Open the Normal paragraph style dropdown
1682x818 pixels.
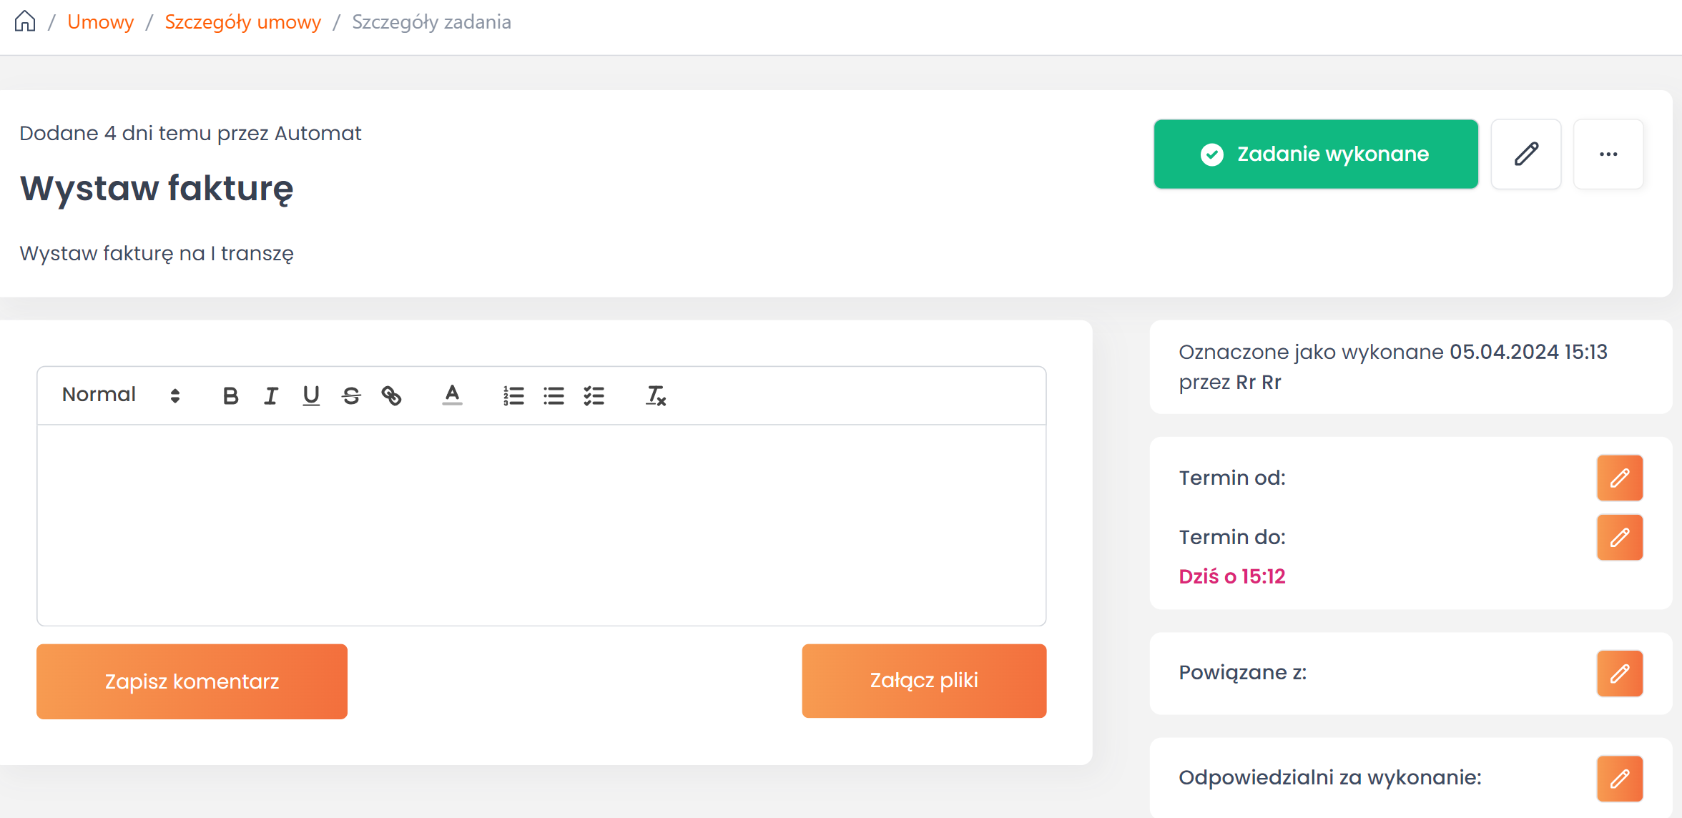[x=120, y=395]
